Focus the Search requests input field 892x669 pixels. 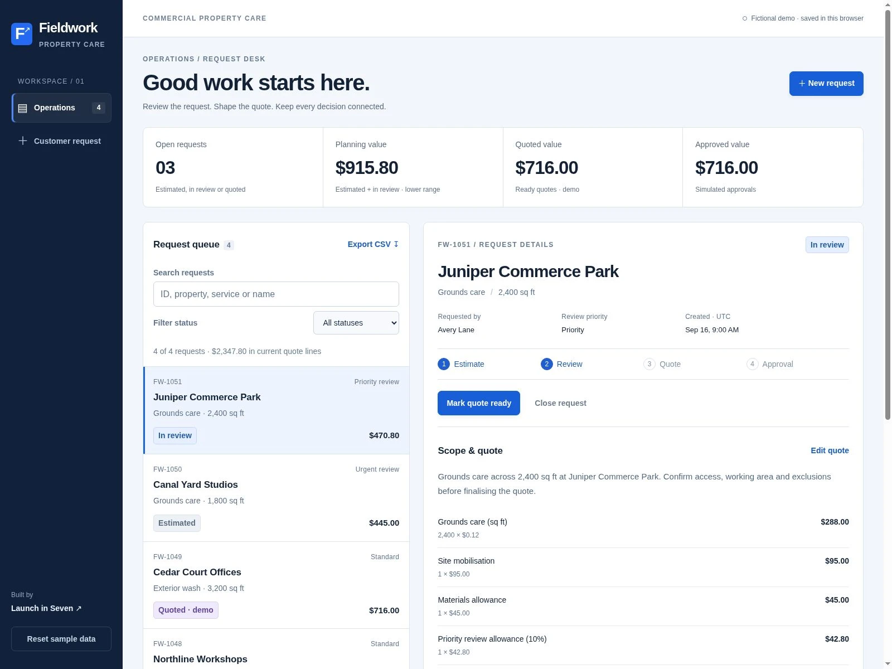coord(276,294)
